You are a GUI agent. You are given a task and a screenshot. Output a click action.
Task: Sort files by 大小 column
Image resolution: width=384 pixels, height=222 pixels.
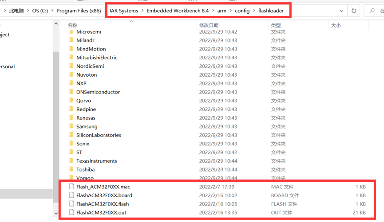pos(335,26)
